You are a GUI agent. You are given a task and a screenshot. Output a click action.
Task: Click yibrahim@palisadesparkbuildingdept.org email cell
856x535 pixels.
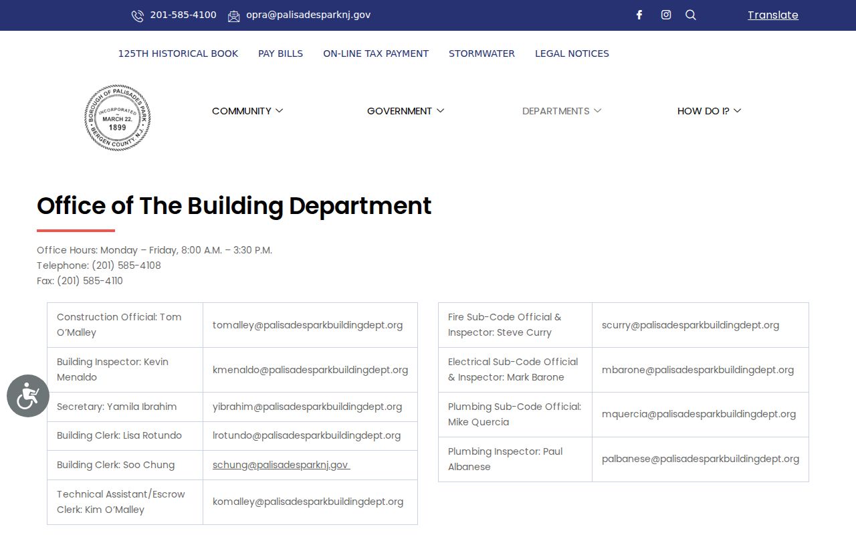click(x=310, y=407)
